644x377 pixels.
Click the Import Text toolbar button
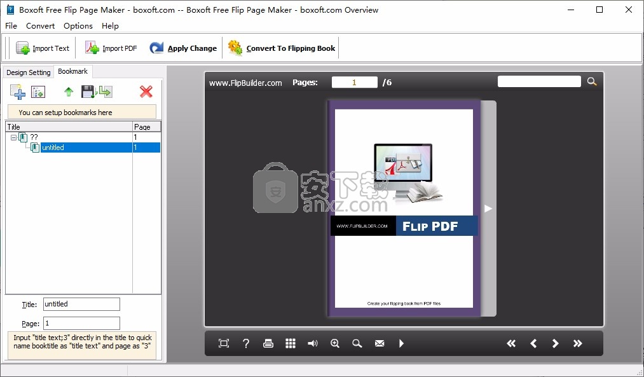pos(43,48)
